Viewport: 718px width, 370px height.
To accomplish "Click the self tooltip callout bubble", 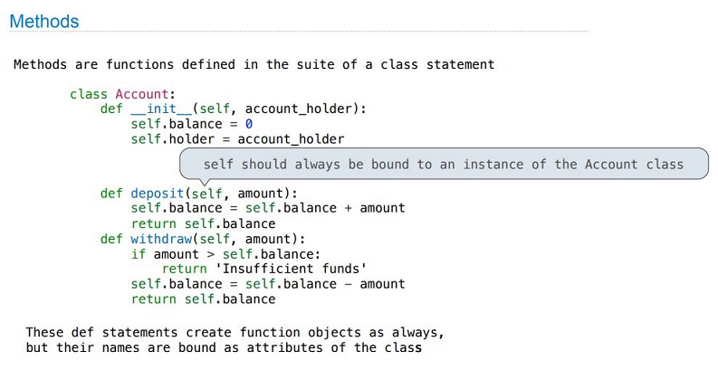I will [444, 164].
